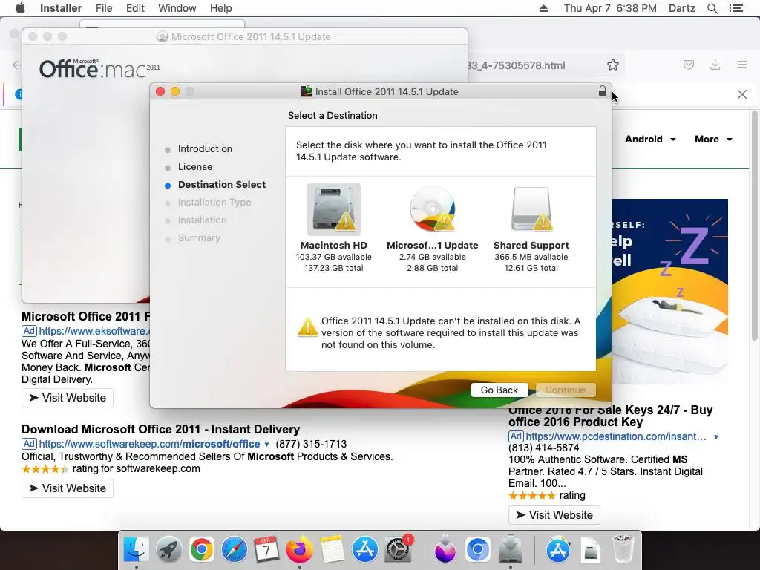Viewport: 760px width, 570px height.
Task: Open Calendar from the Dock
Action: pos(266,549)
